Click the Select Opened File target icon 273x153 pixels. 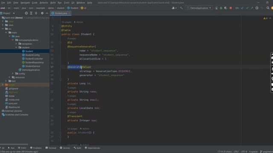click(x=26, y=13)
